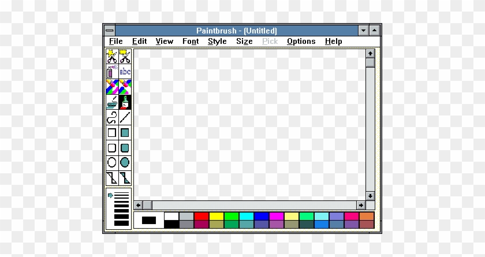Select the empty Box tool
Screen dimensions: 485x257
(112, 133)
